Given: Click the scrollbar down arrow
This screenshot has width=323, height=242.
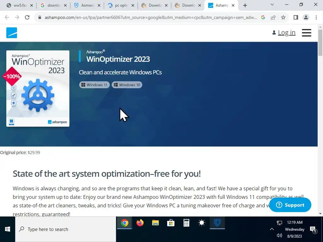Looking at the screenshot, I should point(320,214).
